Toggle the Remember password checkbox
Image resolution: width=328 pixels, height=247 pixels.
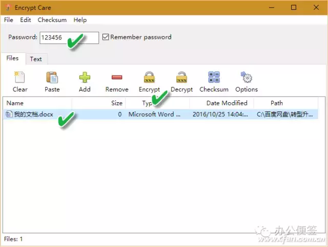click(106, 37)
